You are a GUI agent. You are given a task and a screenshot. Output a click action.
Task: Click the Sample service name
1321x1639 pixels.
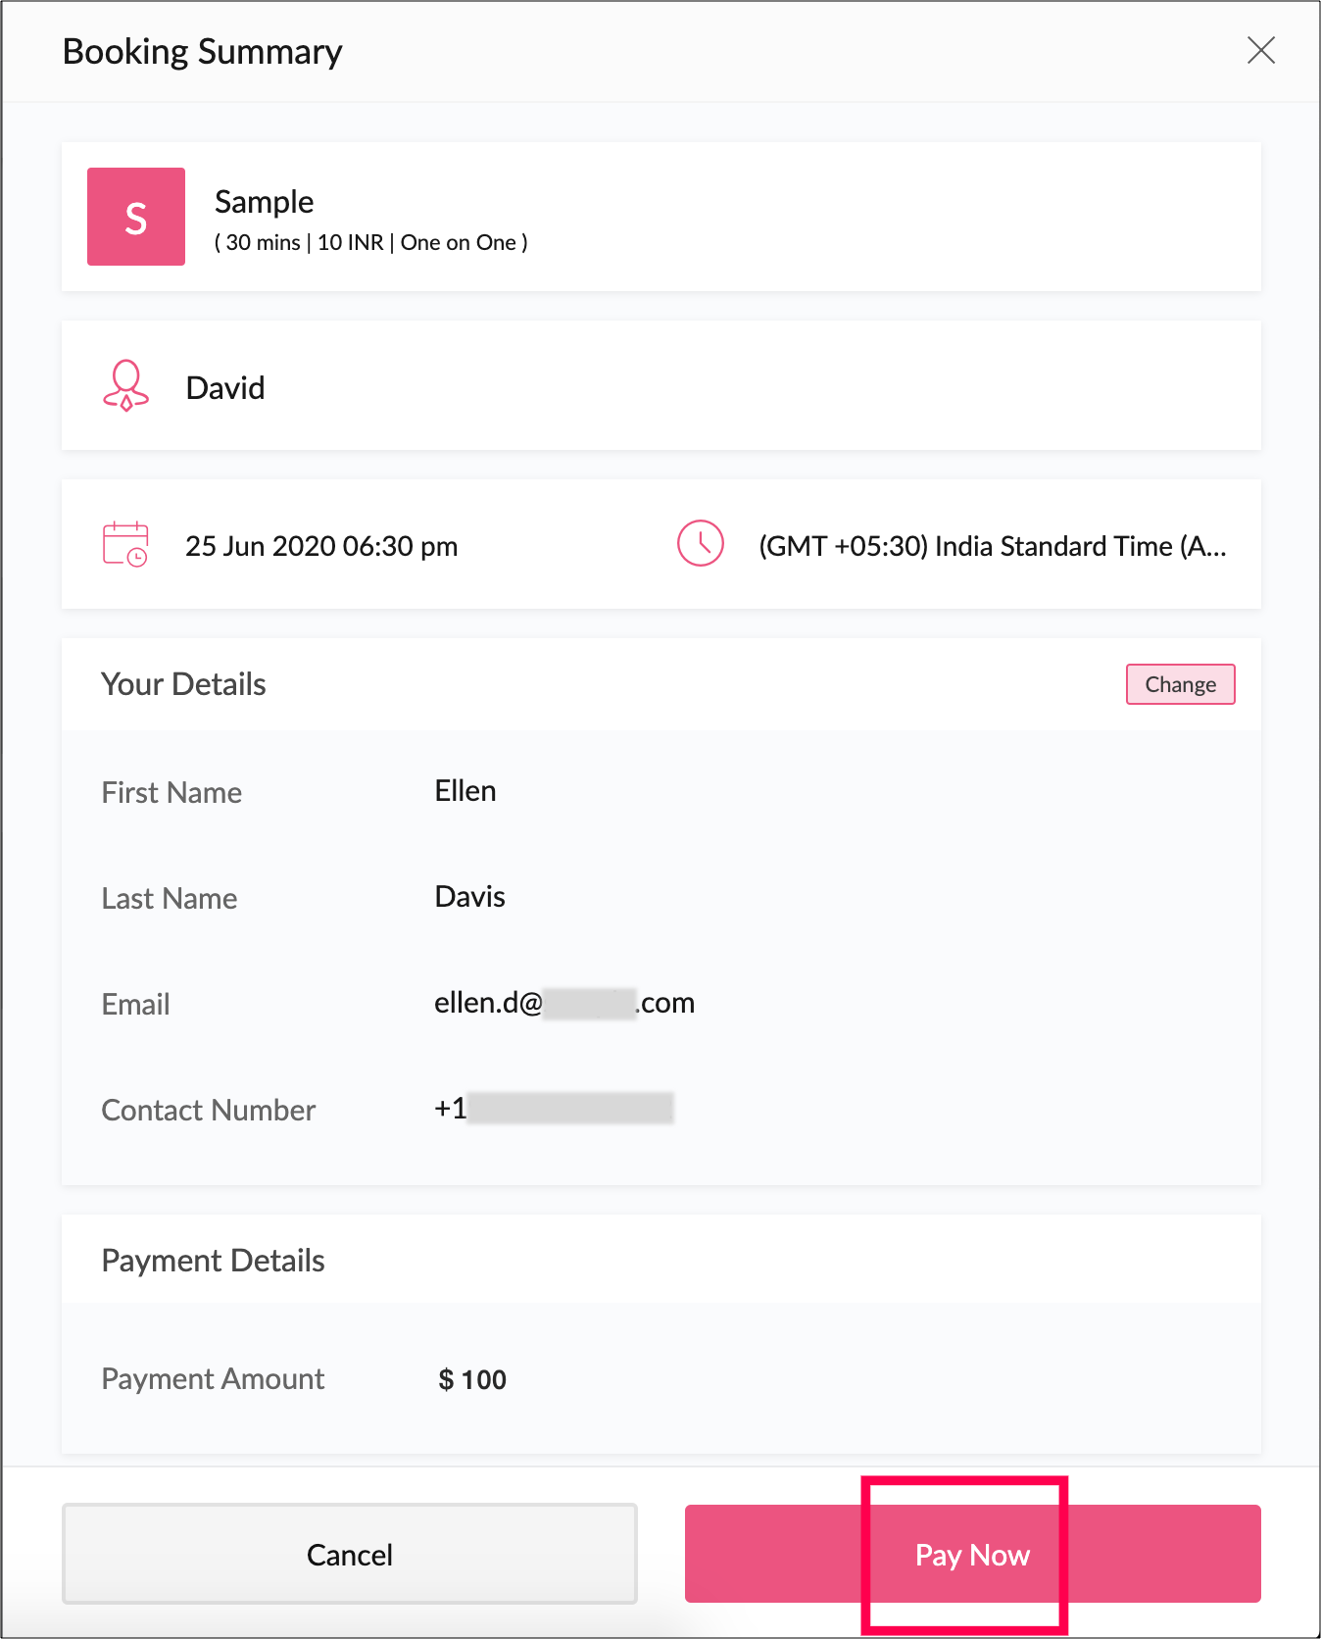[264, 202]
